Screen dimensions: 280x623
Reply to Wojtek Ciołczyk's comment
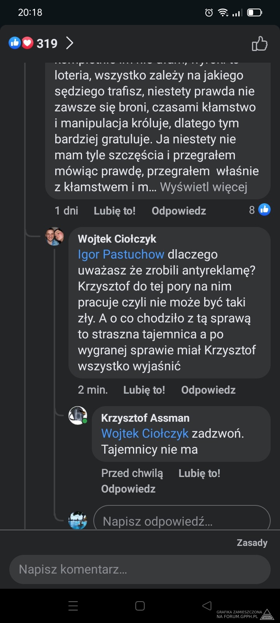(x=208, y=390)
